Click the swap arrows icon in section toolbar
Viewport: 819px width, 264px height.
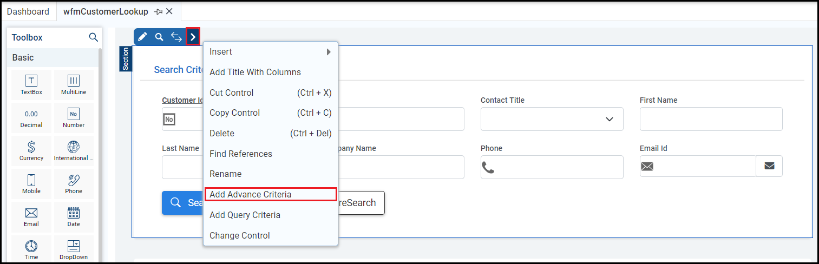click(x=176, y=37)
